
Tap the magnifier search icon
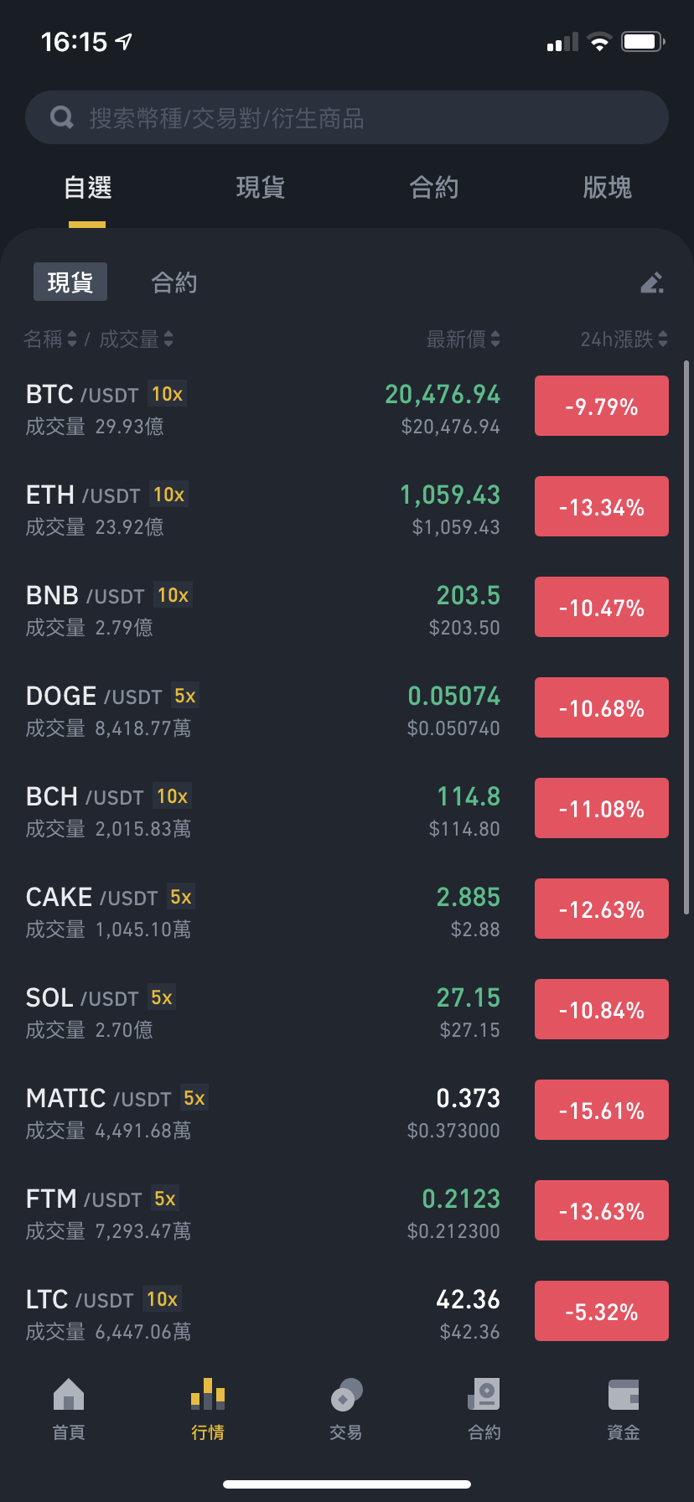(x=62, y=117)
